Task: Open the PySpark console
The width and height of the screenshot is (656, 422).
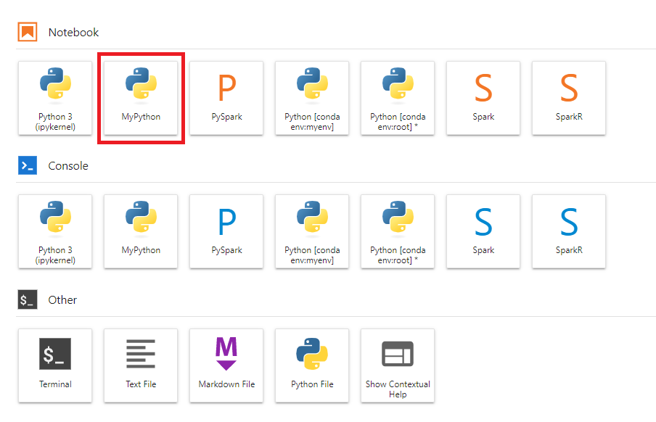Action: 226,231
